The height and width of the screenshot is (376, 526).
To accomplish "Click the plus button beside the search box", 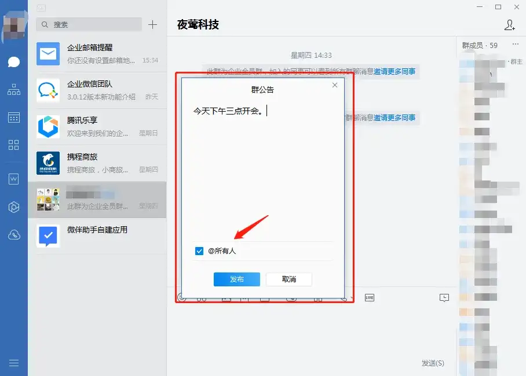I will point(152,24).
